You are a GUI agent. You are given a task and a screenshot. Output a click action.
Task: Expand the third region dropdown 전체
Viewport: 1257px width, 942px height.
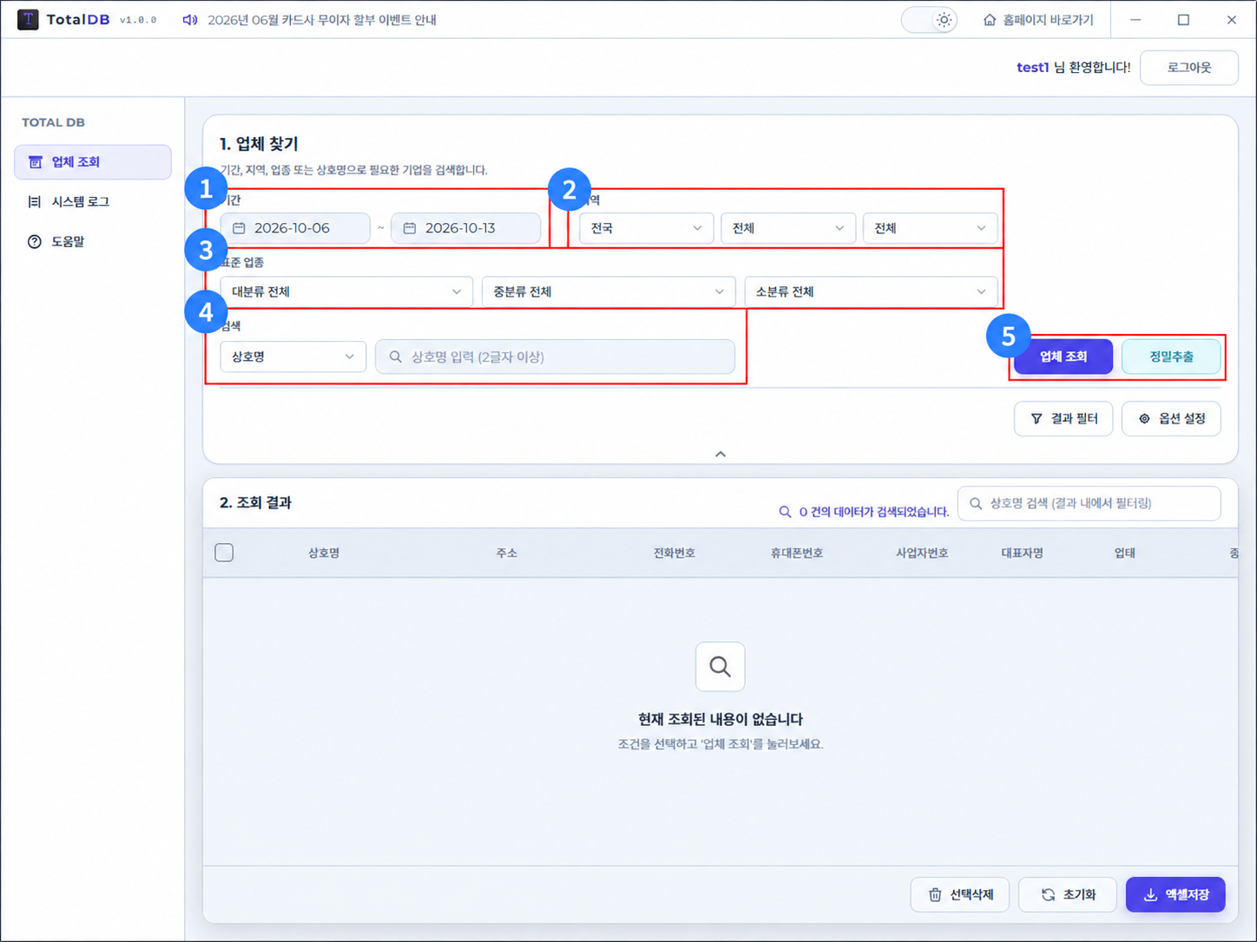point(931,228)
